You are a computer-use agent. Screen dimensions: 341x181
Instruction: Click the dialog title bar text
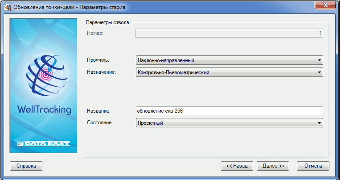[70, 7]
